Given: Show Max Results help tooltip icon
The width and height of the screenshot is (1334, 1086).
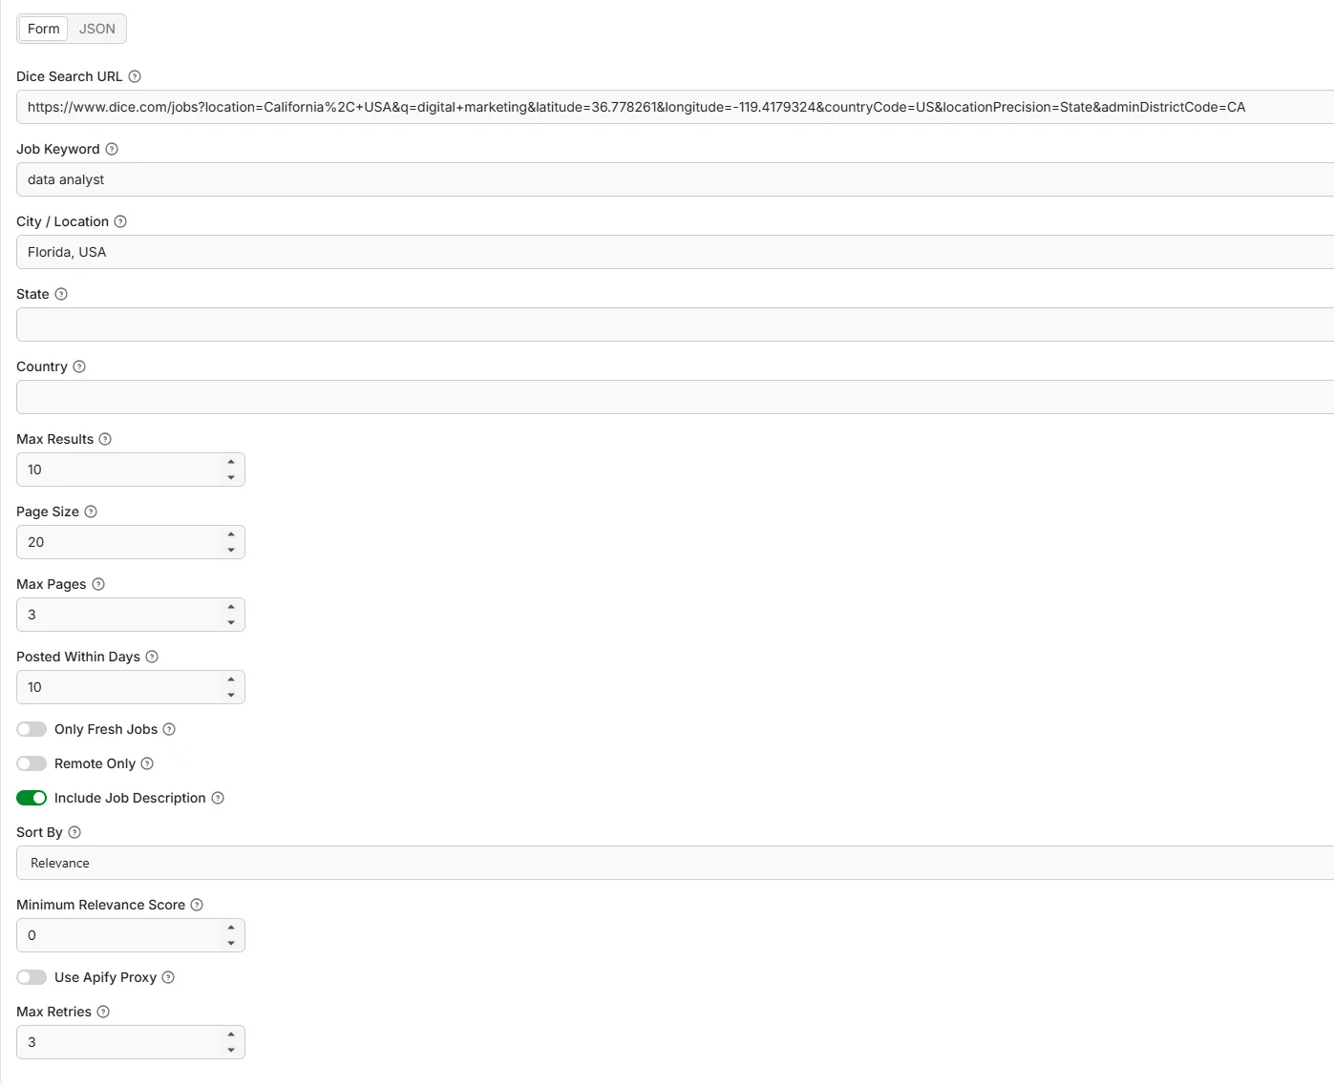Looking at the screenshot, I should [x=105, y=439].
